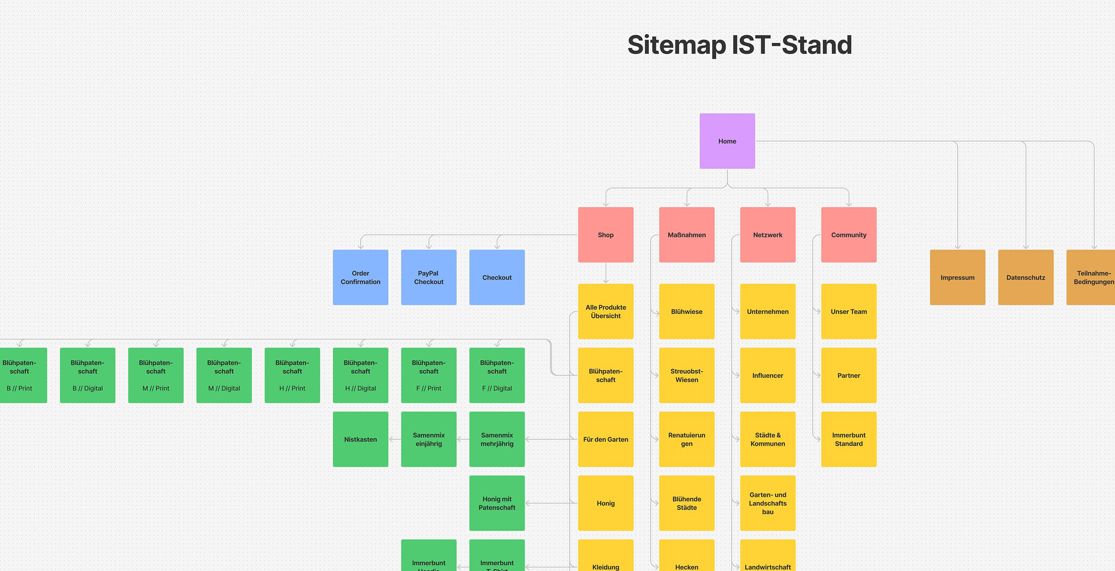The width and height of the screenshot is (1115, 571).
Task: Select the Blühpatenschaft M // Digital card
Action: (x=224, y=375)
